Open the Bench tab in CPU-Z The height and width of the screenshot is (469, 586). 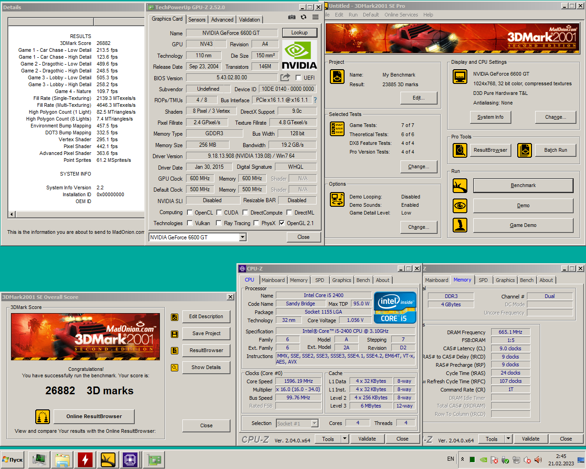[x=363, y=280]
